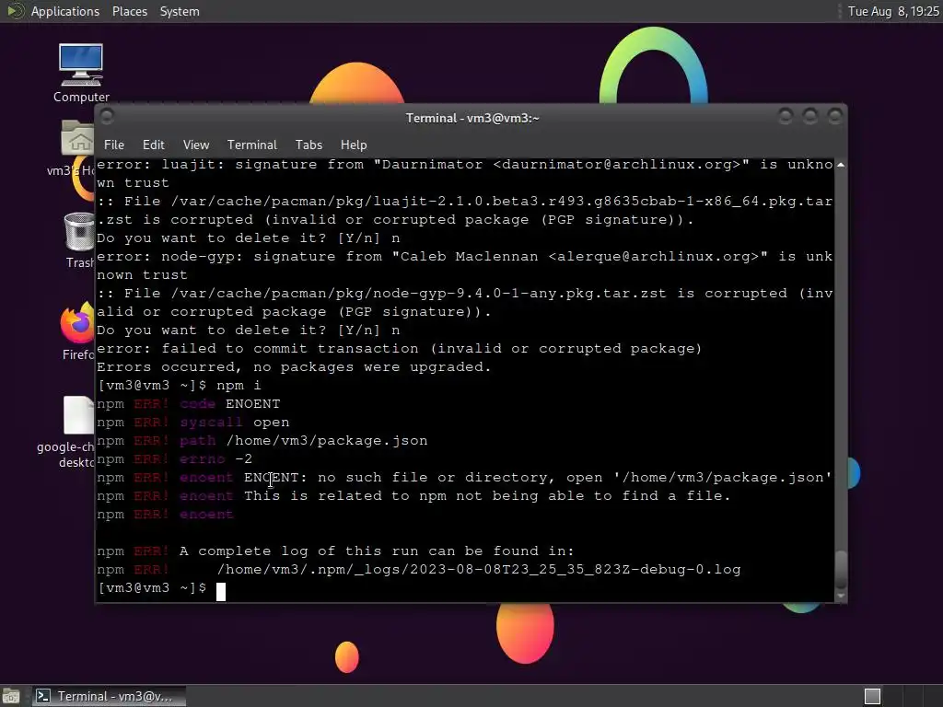Click the terminal window menu button at title bar left
This screenshot has width=943, height=707.
[x=107, y=117]
